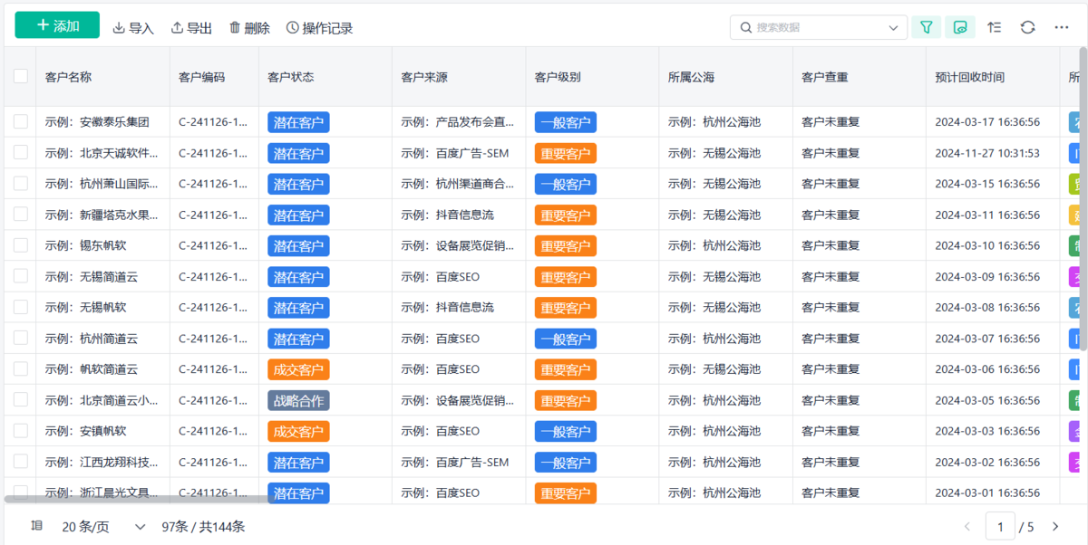Go to the next page arrow
1088x545 pixels.
(x=1055, y=526)
